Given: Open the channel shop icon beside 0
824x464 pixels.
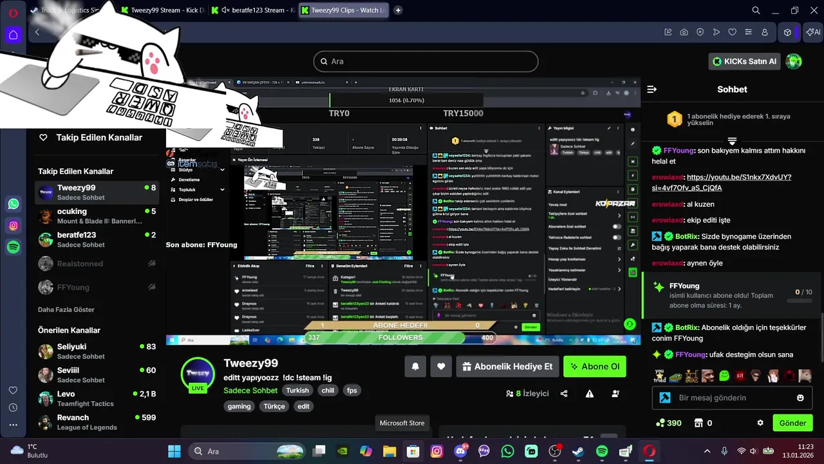Looking at the screenshot, I should pos(698,423).
